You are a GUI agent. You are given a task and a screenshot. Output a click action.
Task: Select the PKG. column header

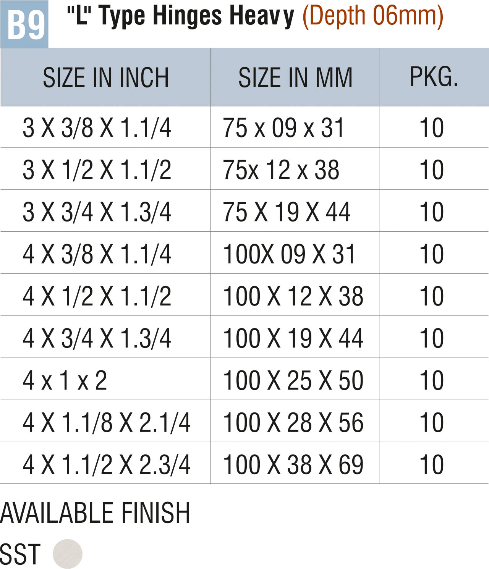coord(434,78)
